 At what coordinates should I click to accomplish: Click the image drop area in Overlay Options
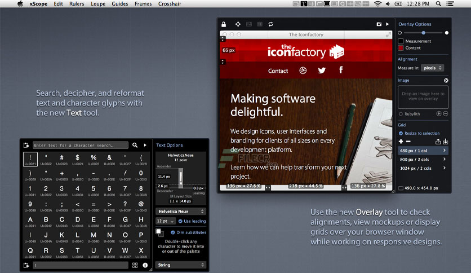pyautogui.click(x=423, y=97)
